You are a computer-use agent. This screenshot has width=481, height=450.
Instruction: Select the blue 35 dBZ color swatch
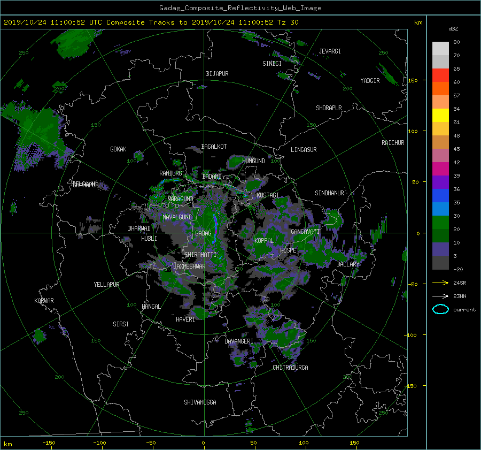click(x=440, y=195)
